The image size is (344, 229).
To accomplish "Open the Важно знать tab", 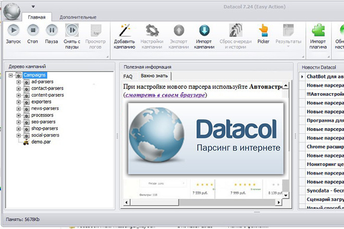I will [154, 76].
